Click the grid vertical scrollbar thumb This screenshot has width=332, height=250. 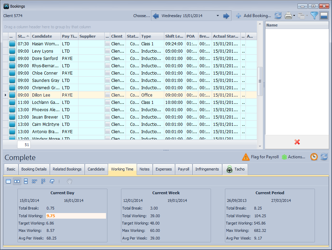(260, 81)
